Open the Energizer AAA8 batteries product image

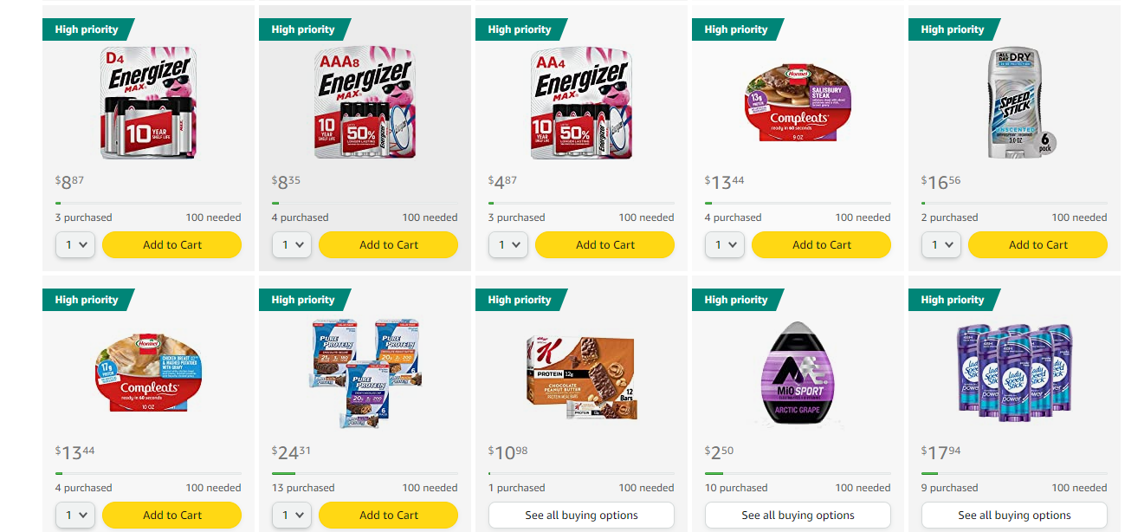coord(365,103)
